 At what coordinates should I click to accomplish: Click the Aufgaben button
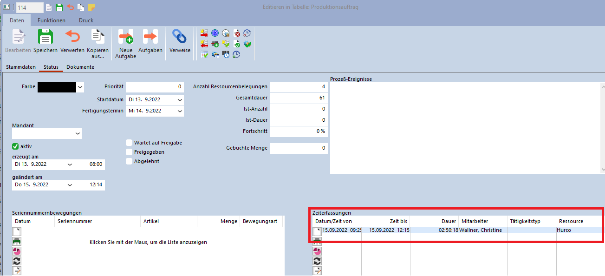(150, 37)
